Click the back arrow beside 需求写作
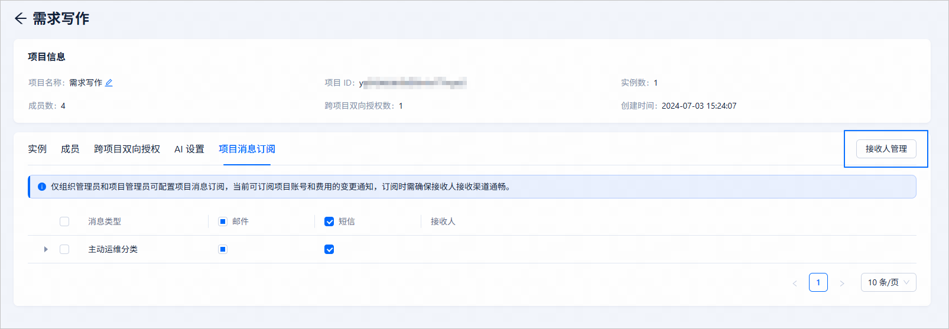Screen dimensions: 949x329 [21, 19]
